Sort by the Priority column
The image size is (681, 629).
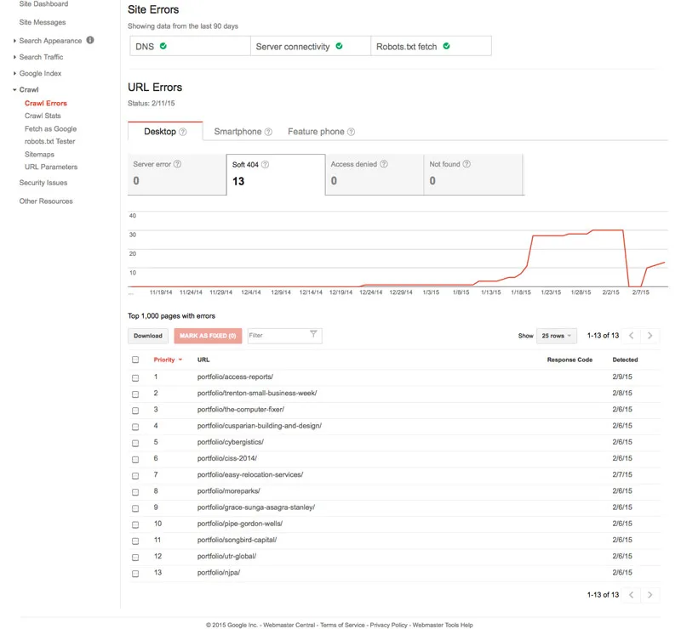168,360
